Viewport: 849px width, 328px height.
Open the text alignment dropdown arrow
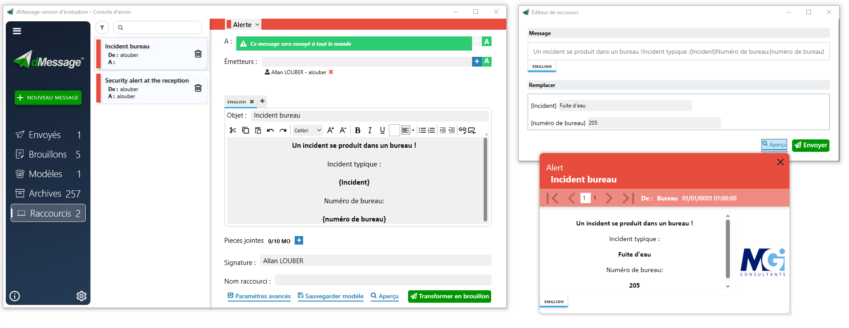pyautogui.click(x=413, y=130)
